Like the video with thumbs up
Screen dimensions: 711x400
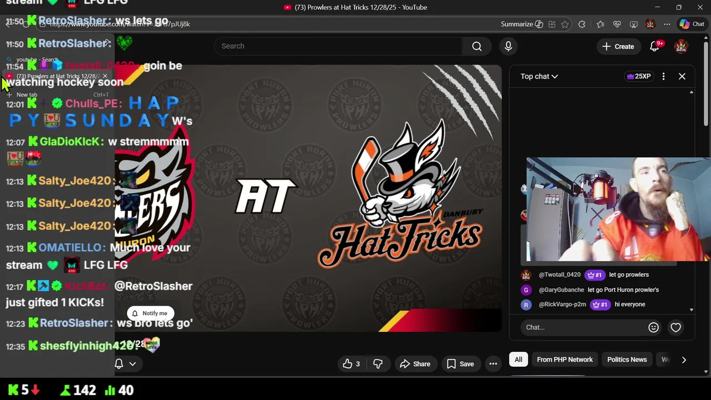(x=352, y=364)
